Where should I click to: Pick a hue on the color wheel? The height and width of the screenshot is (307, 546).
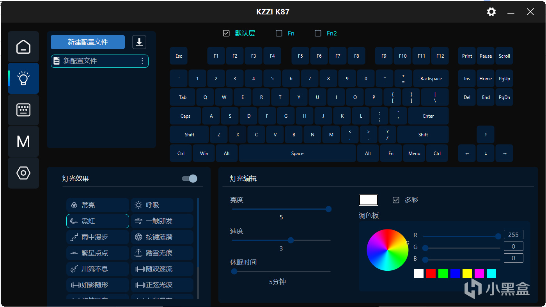pyautogui.click(x=388, y=250)
